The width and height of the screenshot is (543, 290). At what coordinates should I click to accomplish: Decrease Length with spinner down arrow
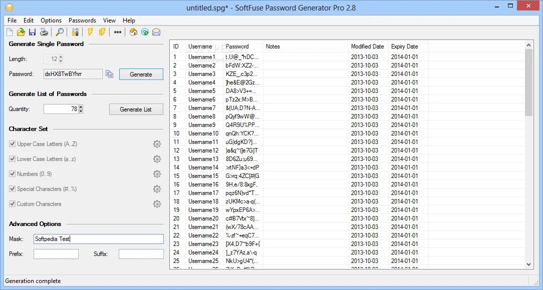coord(61,61)
